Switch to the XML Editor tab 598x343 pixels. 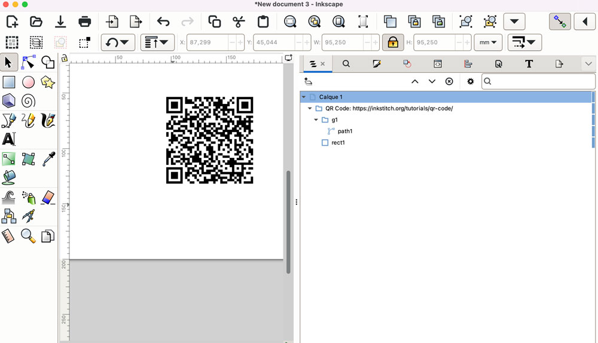[x=437, y=63]
